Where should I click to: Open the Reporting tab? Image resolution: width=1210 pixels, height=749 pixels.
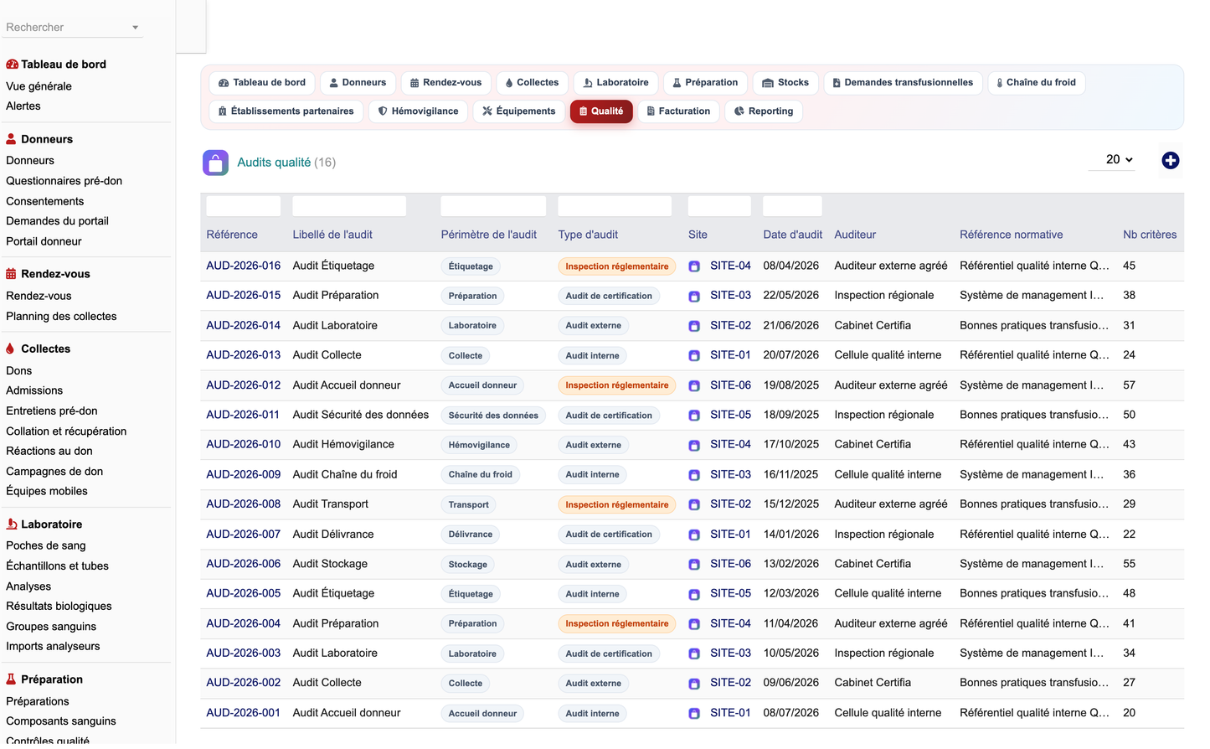(x=764, y=111)
